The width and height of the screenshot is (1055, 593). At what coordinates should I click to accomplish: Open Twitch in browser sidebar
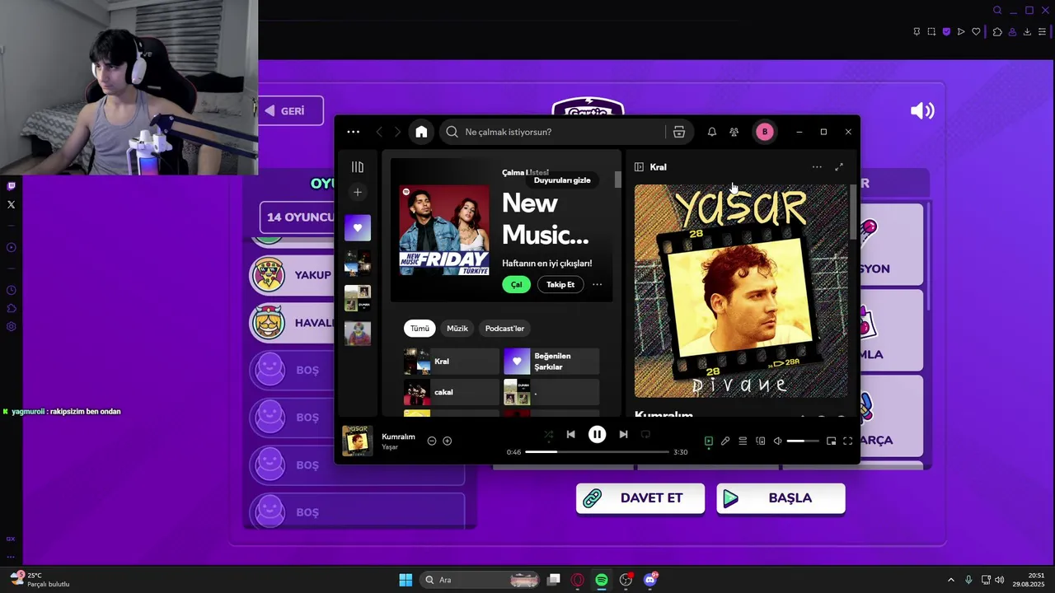tap(11, 186)
